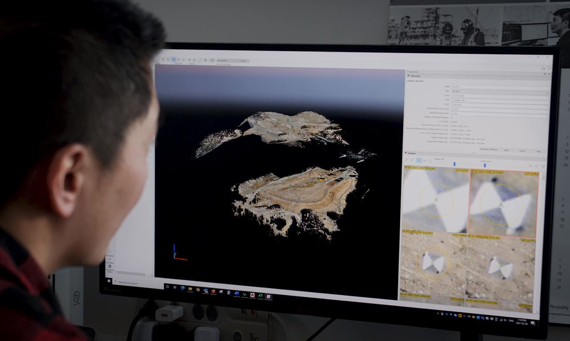Click the zoom-out icon in the Images panel

point(537,166)
